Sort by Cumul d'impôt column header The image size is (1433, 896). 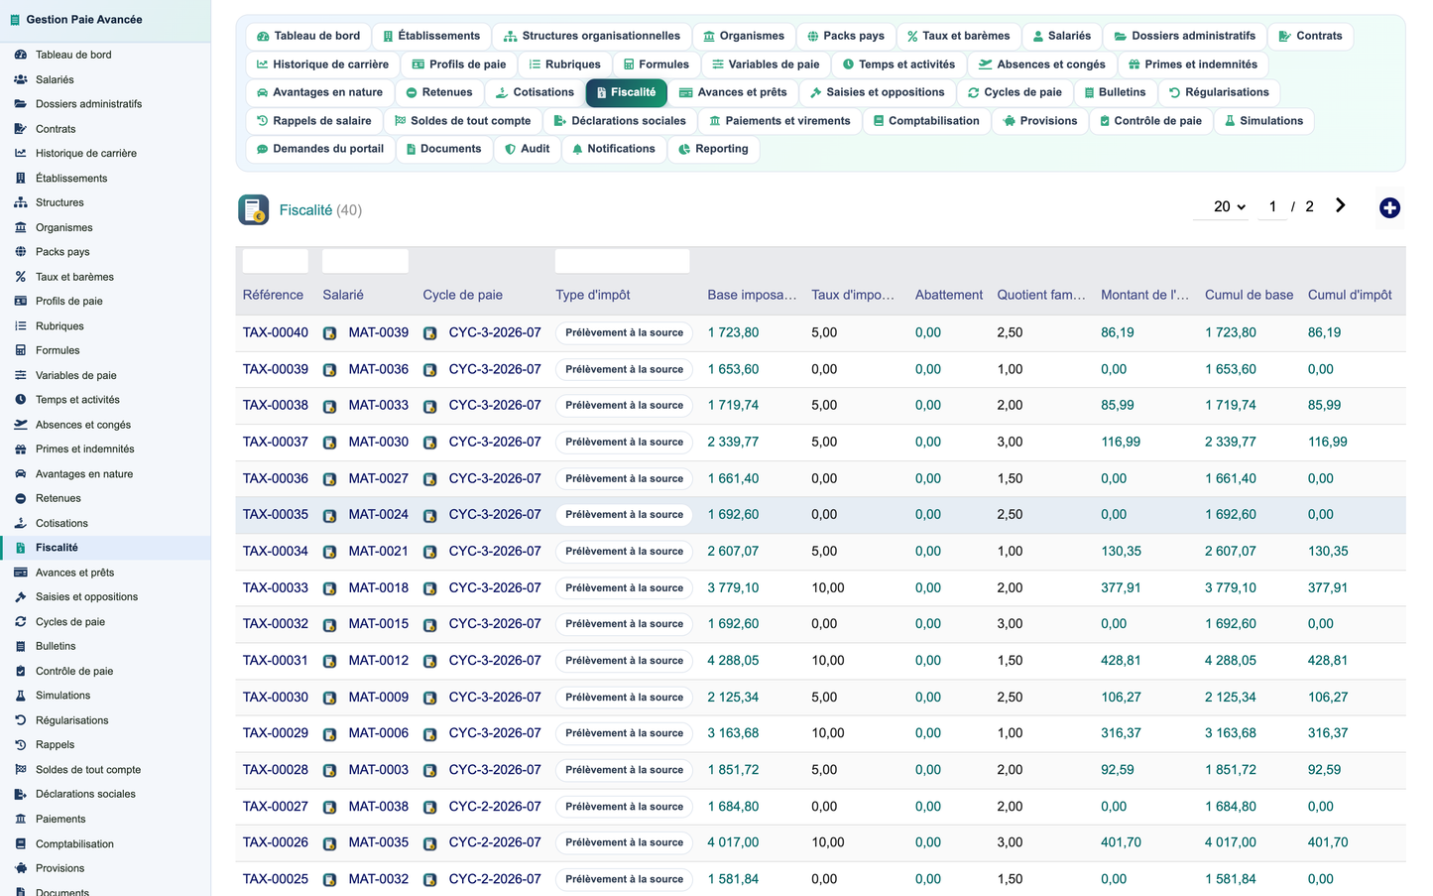point(1350,295)
